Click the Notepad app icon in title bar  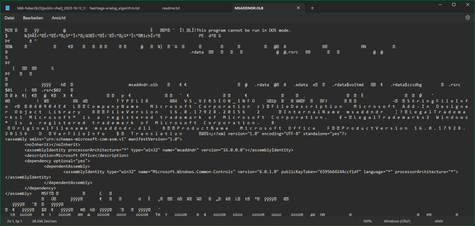tap(7, 8)
